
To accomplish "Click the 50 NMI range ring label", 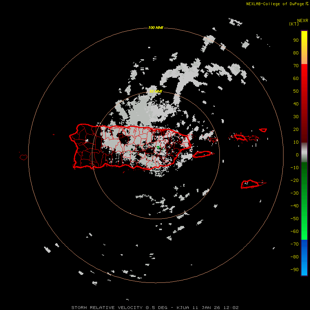I will (x=156, y=91).
